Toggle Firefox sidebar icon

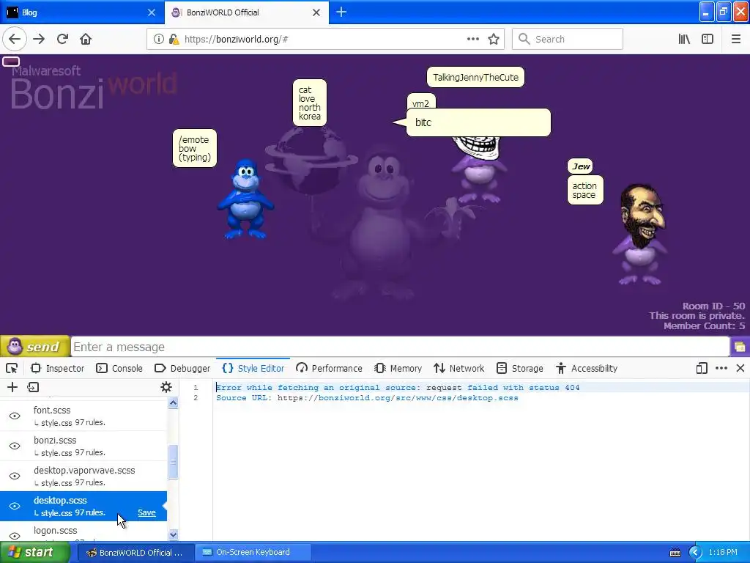click(708, 40)
